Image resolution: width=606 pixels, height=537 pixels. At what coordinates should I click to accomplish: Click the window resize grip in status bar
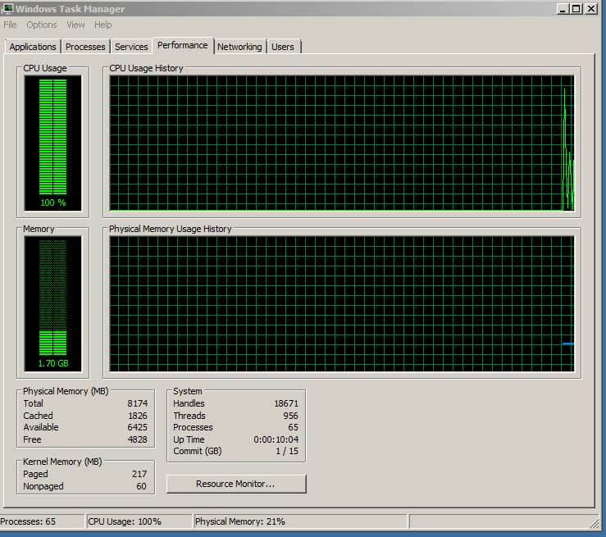[x=594, y=523]
